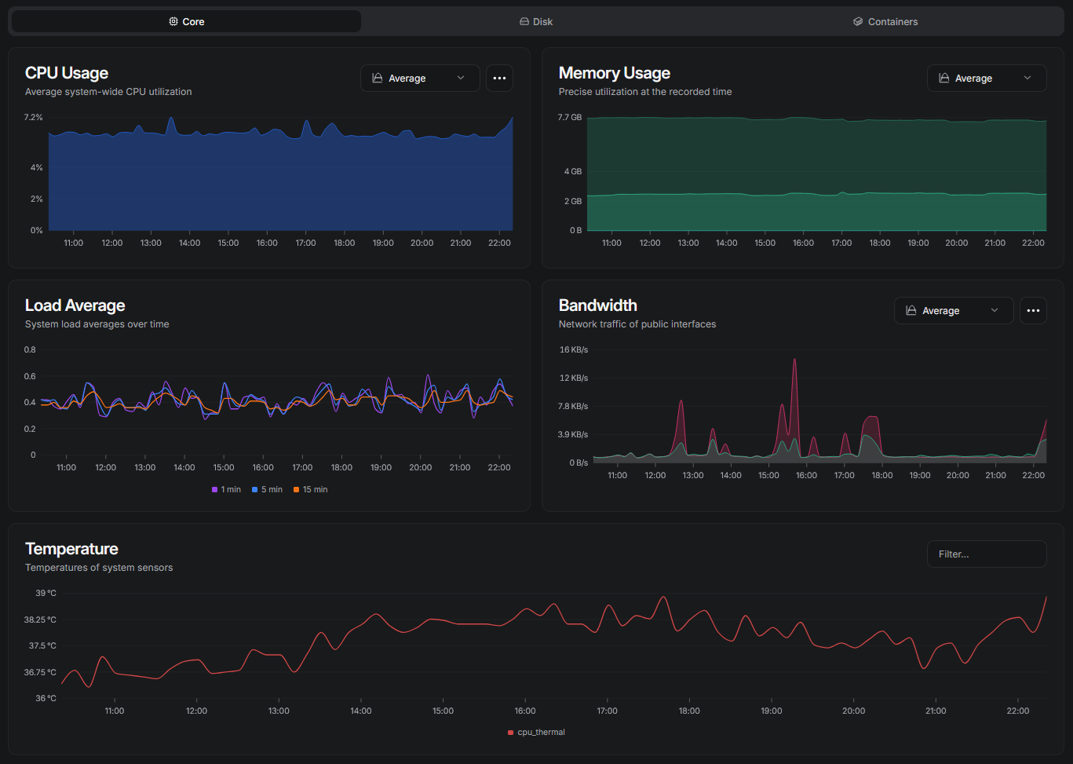Click the Bandwidth title

tap(598, 305)
